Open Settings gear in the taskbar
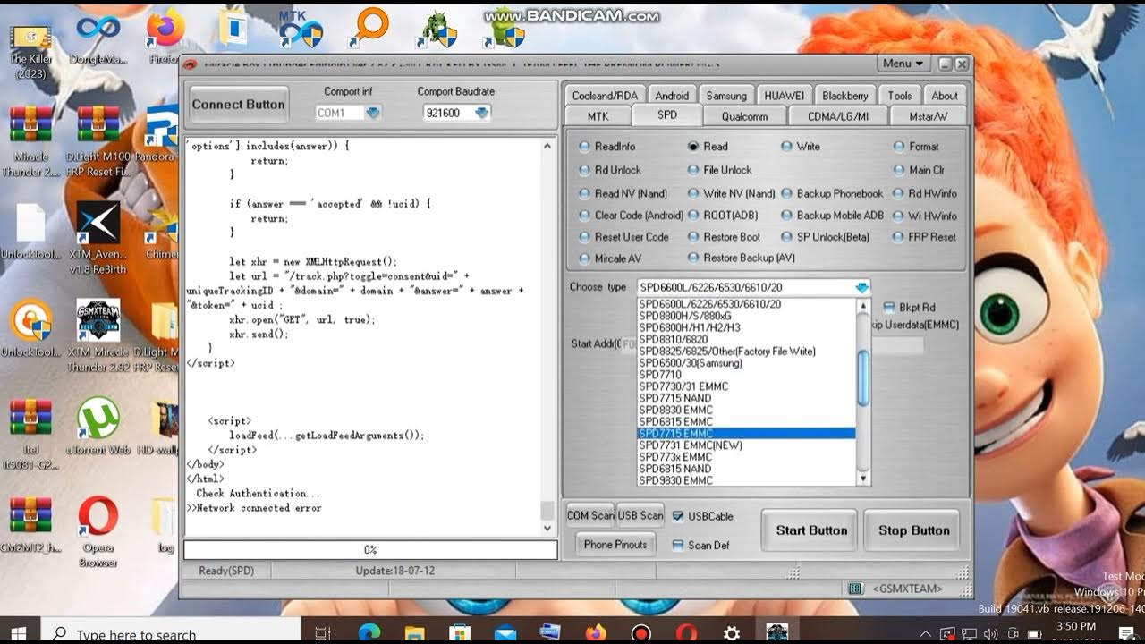Screen dimensions: 1145x644 (732, 632)
